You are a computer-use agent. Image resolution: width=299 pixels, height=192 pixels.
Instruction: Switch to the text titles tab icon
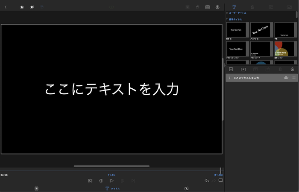point(234,7)
